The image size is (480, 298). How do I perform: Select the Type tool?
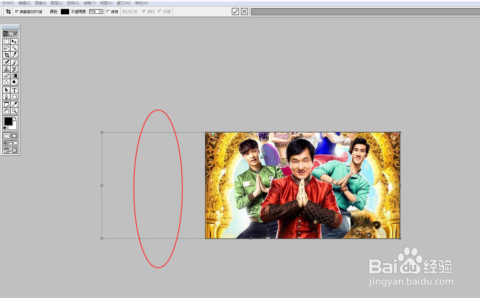[x=14, y=90]
